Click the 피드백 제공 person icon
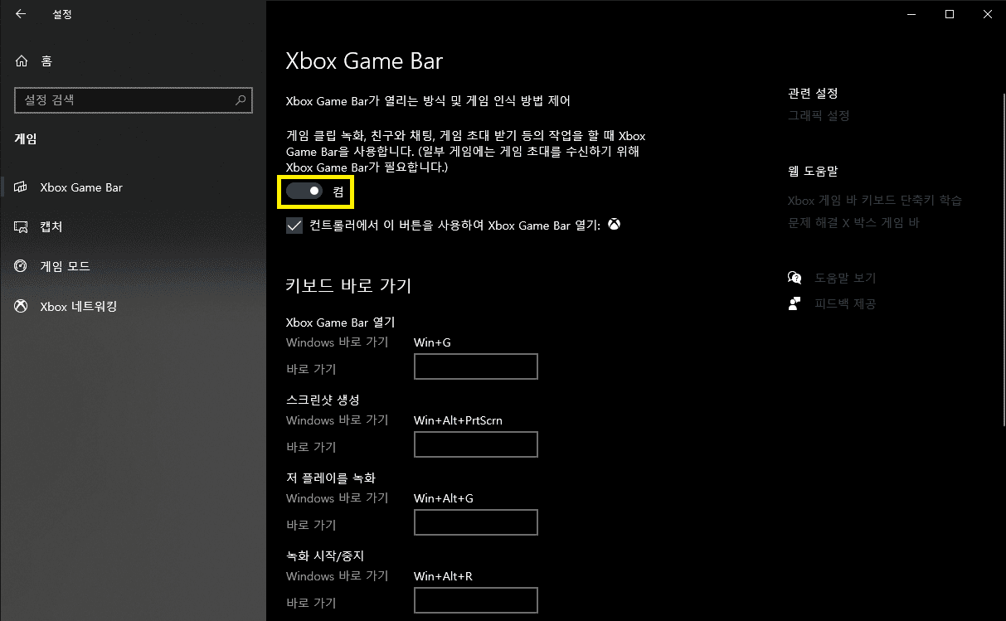The width and height of the screenshot is (1006, 621). click(795, 303)
